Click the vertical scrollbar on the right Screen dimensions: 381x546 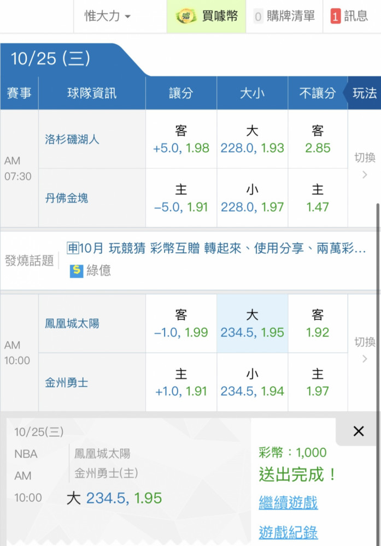(x=377, y=306)
